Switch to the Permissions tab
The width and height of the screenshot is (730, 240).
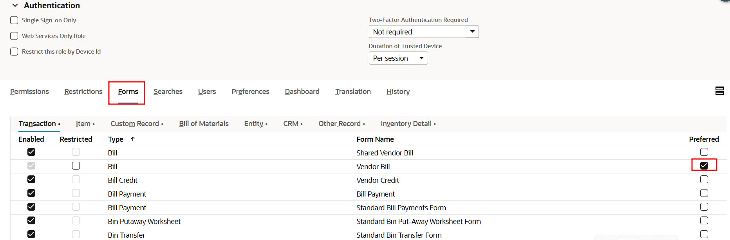click(x=29, y=92)
